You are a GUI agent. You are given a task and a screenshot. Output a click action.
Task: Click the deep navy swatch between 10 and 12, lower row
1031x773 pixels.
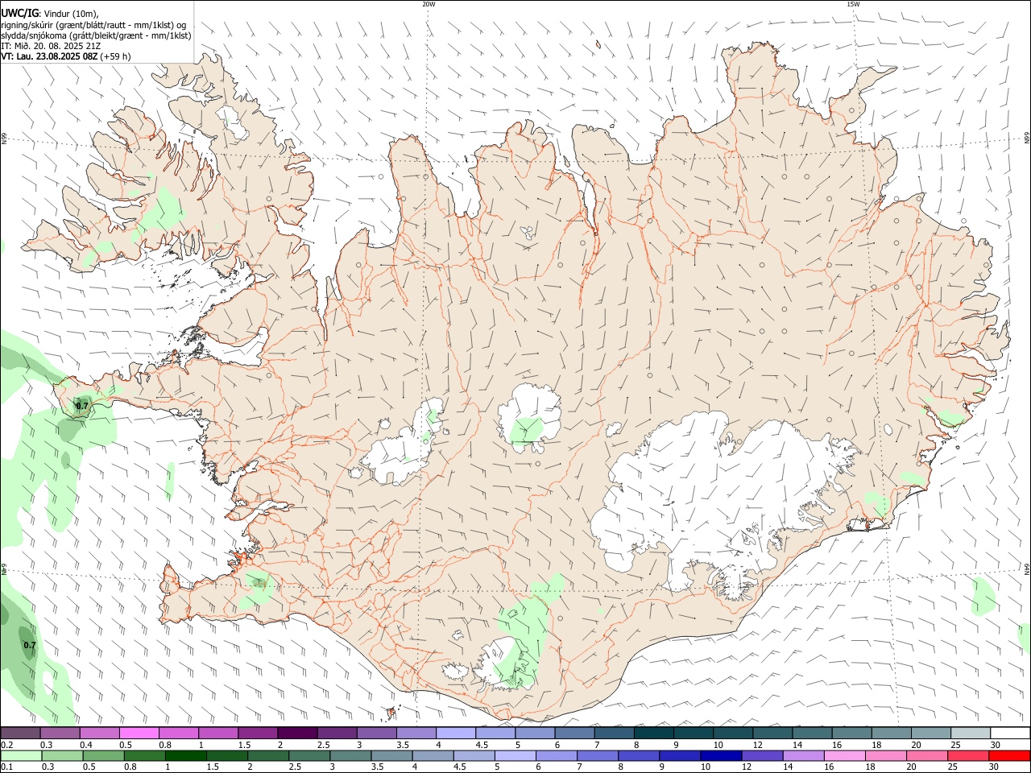(x=721, y=756)
